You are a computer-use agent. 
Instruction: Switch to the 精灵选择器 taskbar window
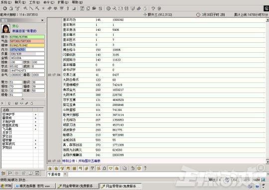35,186
